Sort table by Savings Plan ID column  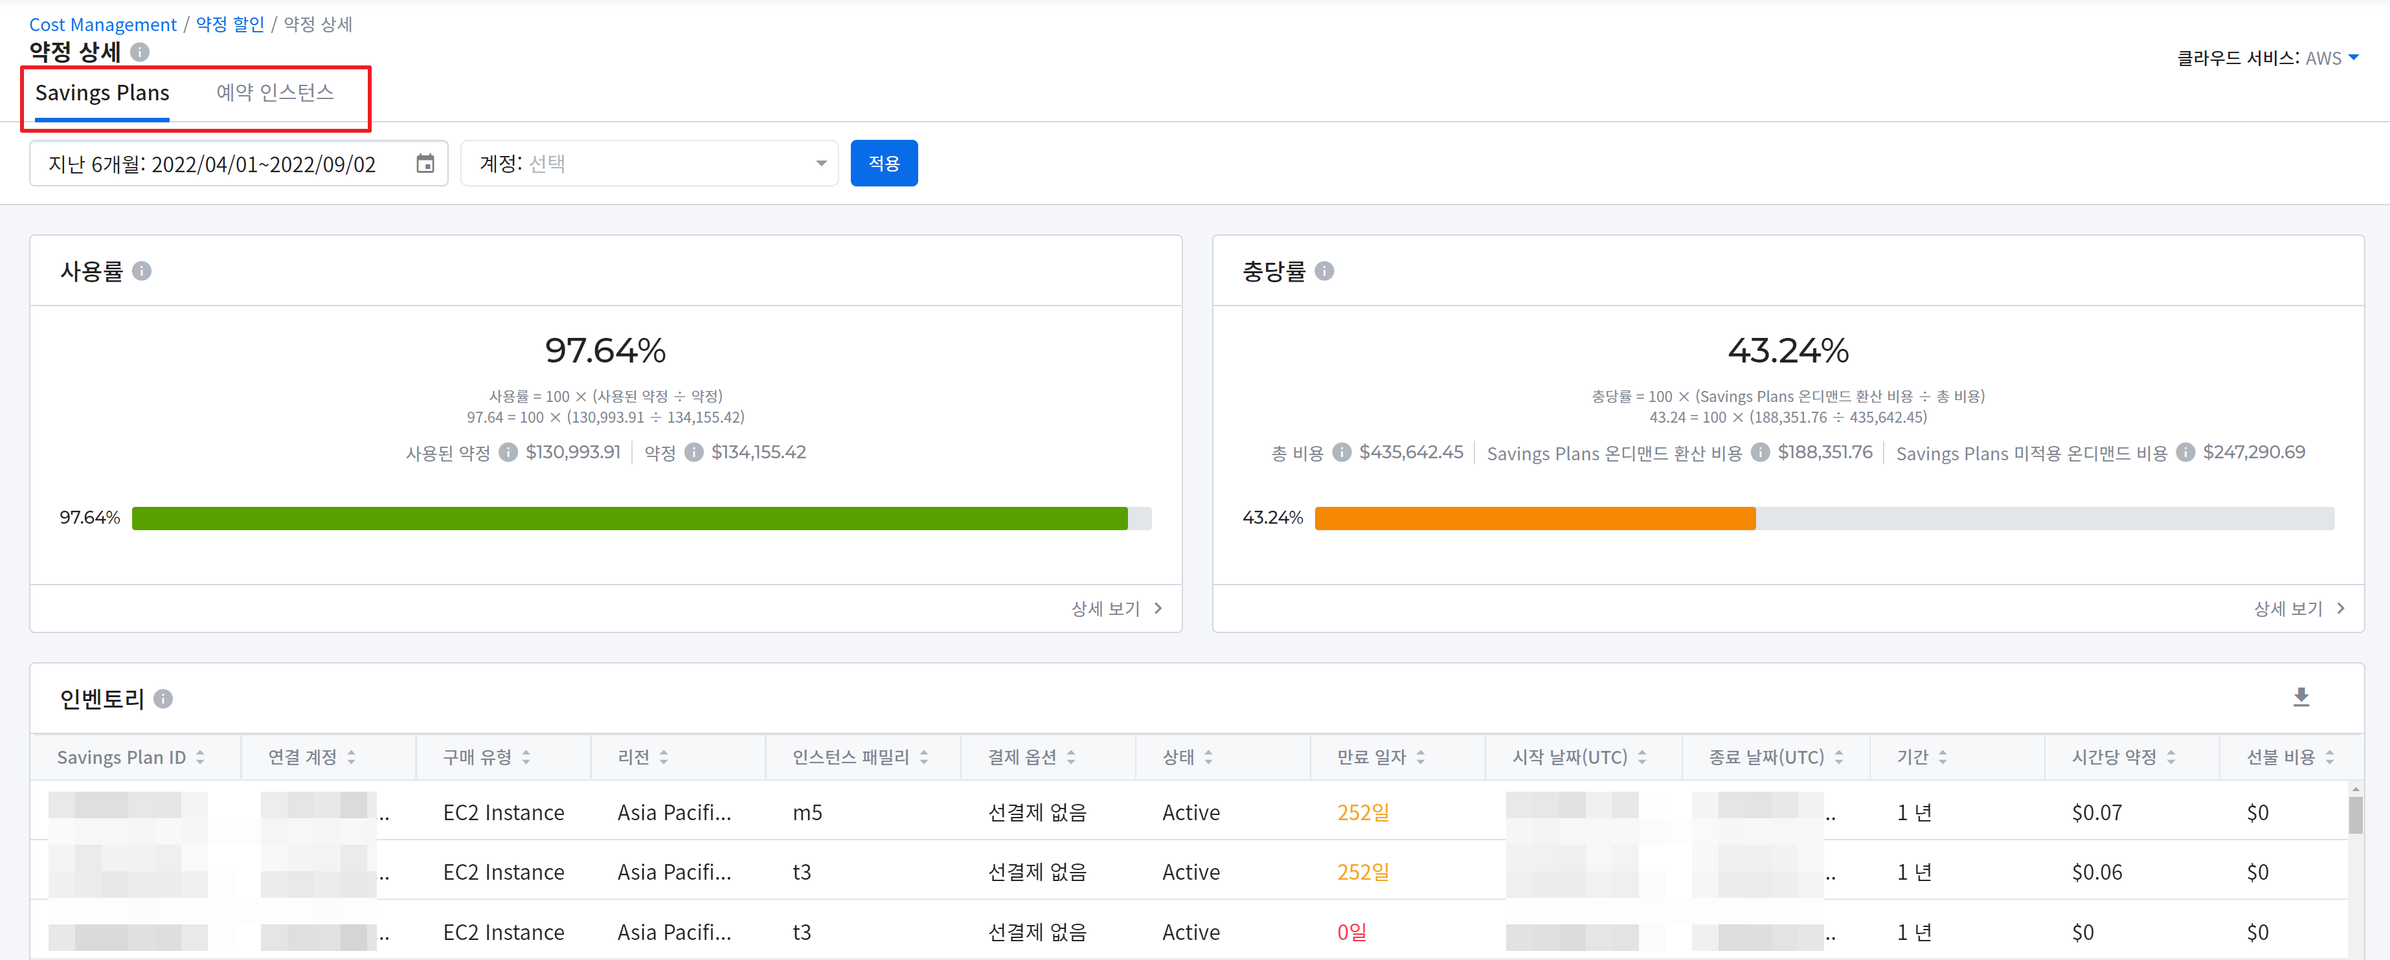tap(200, 758)
